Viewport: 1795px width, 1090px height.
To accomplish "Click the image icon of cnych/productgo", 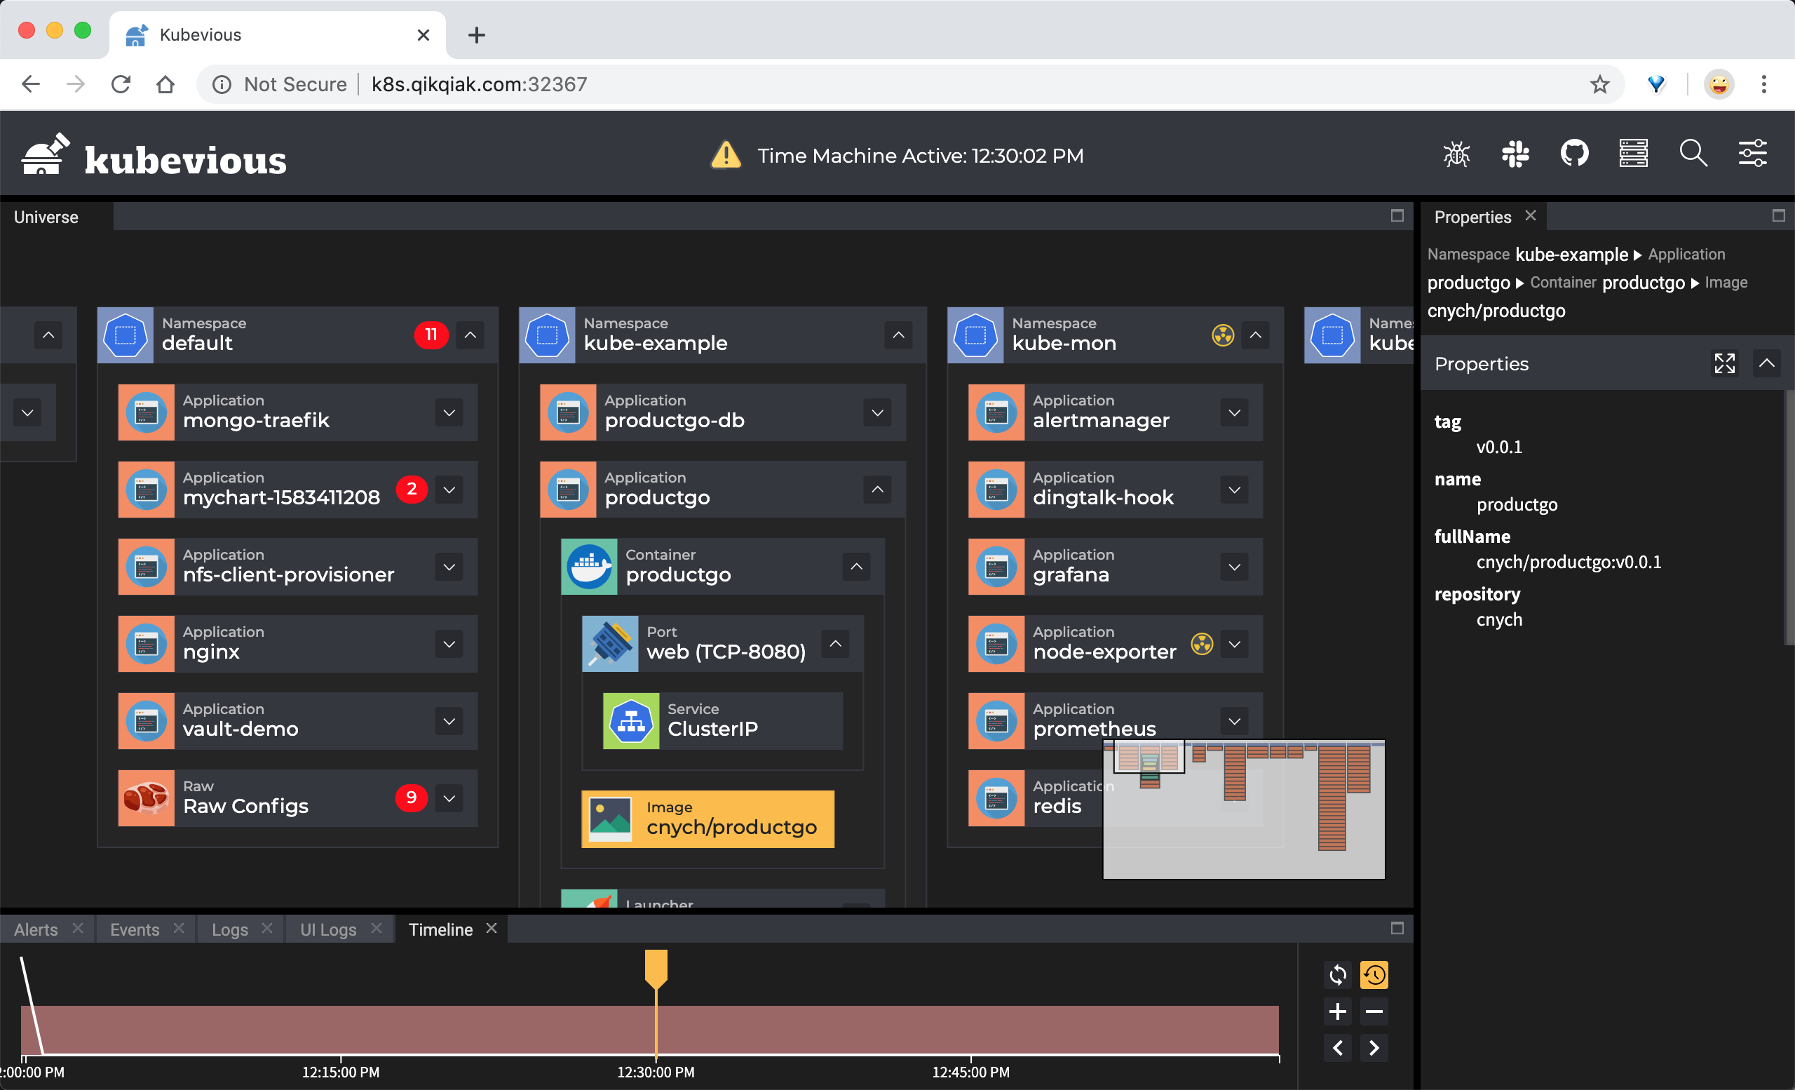I will (x=611, y=819).
